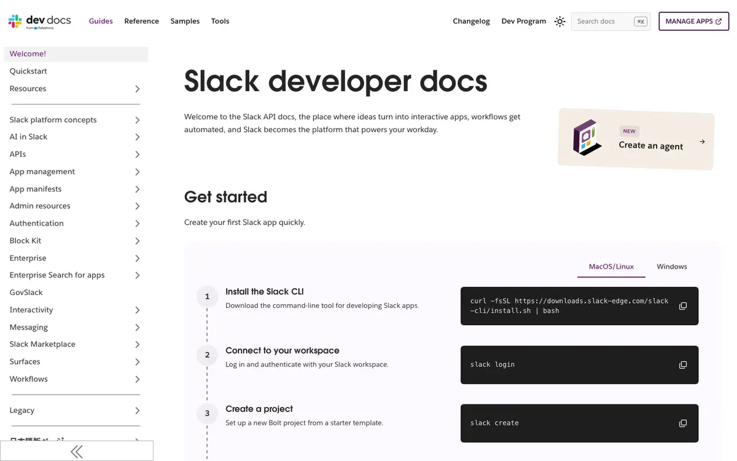Toggle the light/dark theme sun icon
This screenshot has height=461, width=737.
(560, 22)
